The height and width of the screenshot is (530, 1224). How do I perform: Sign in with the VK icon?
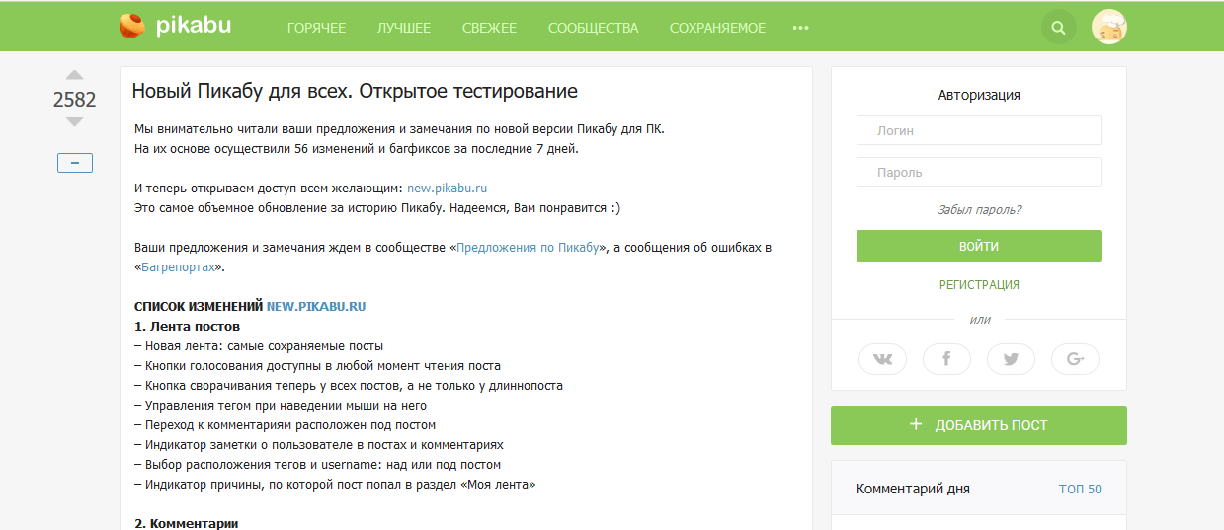(882, 359)
